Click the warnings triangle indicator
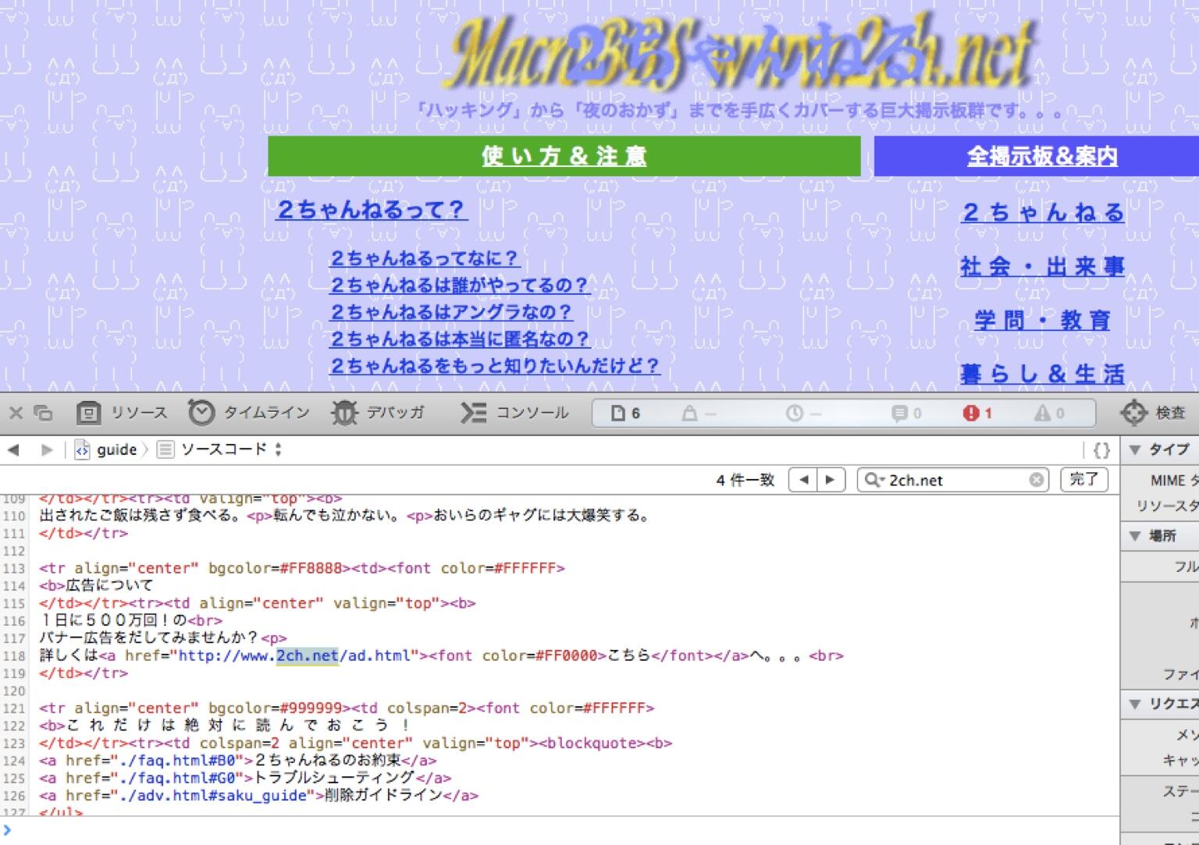 (1049, 414)
